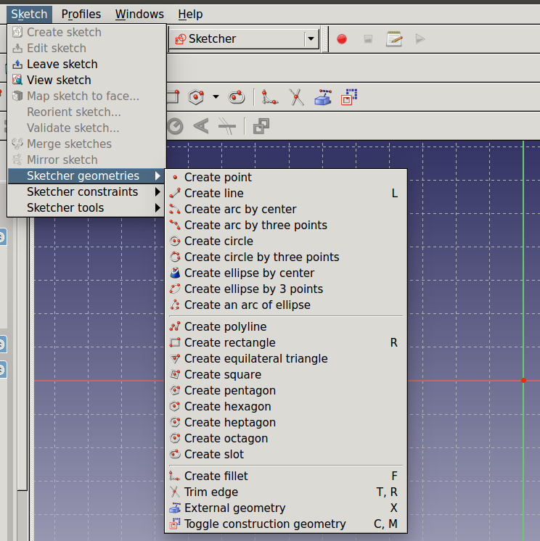Viewport: 540px width, 541px height.
Task: Expand Sketcher tools submenu
Action: coord(86,207)
